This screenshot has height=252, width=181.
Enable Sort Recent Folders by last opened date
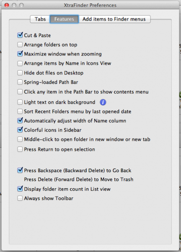click(x=20, y=111)
